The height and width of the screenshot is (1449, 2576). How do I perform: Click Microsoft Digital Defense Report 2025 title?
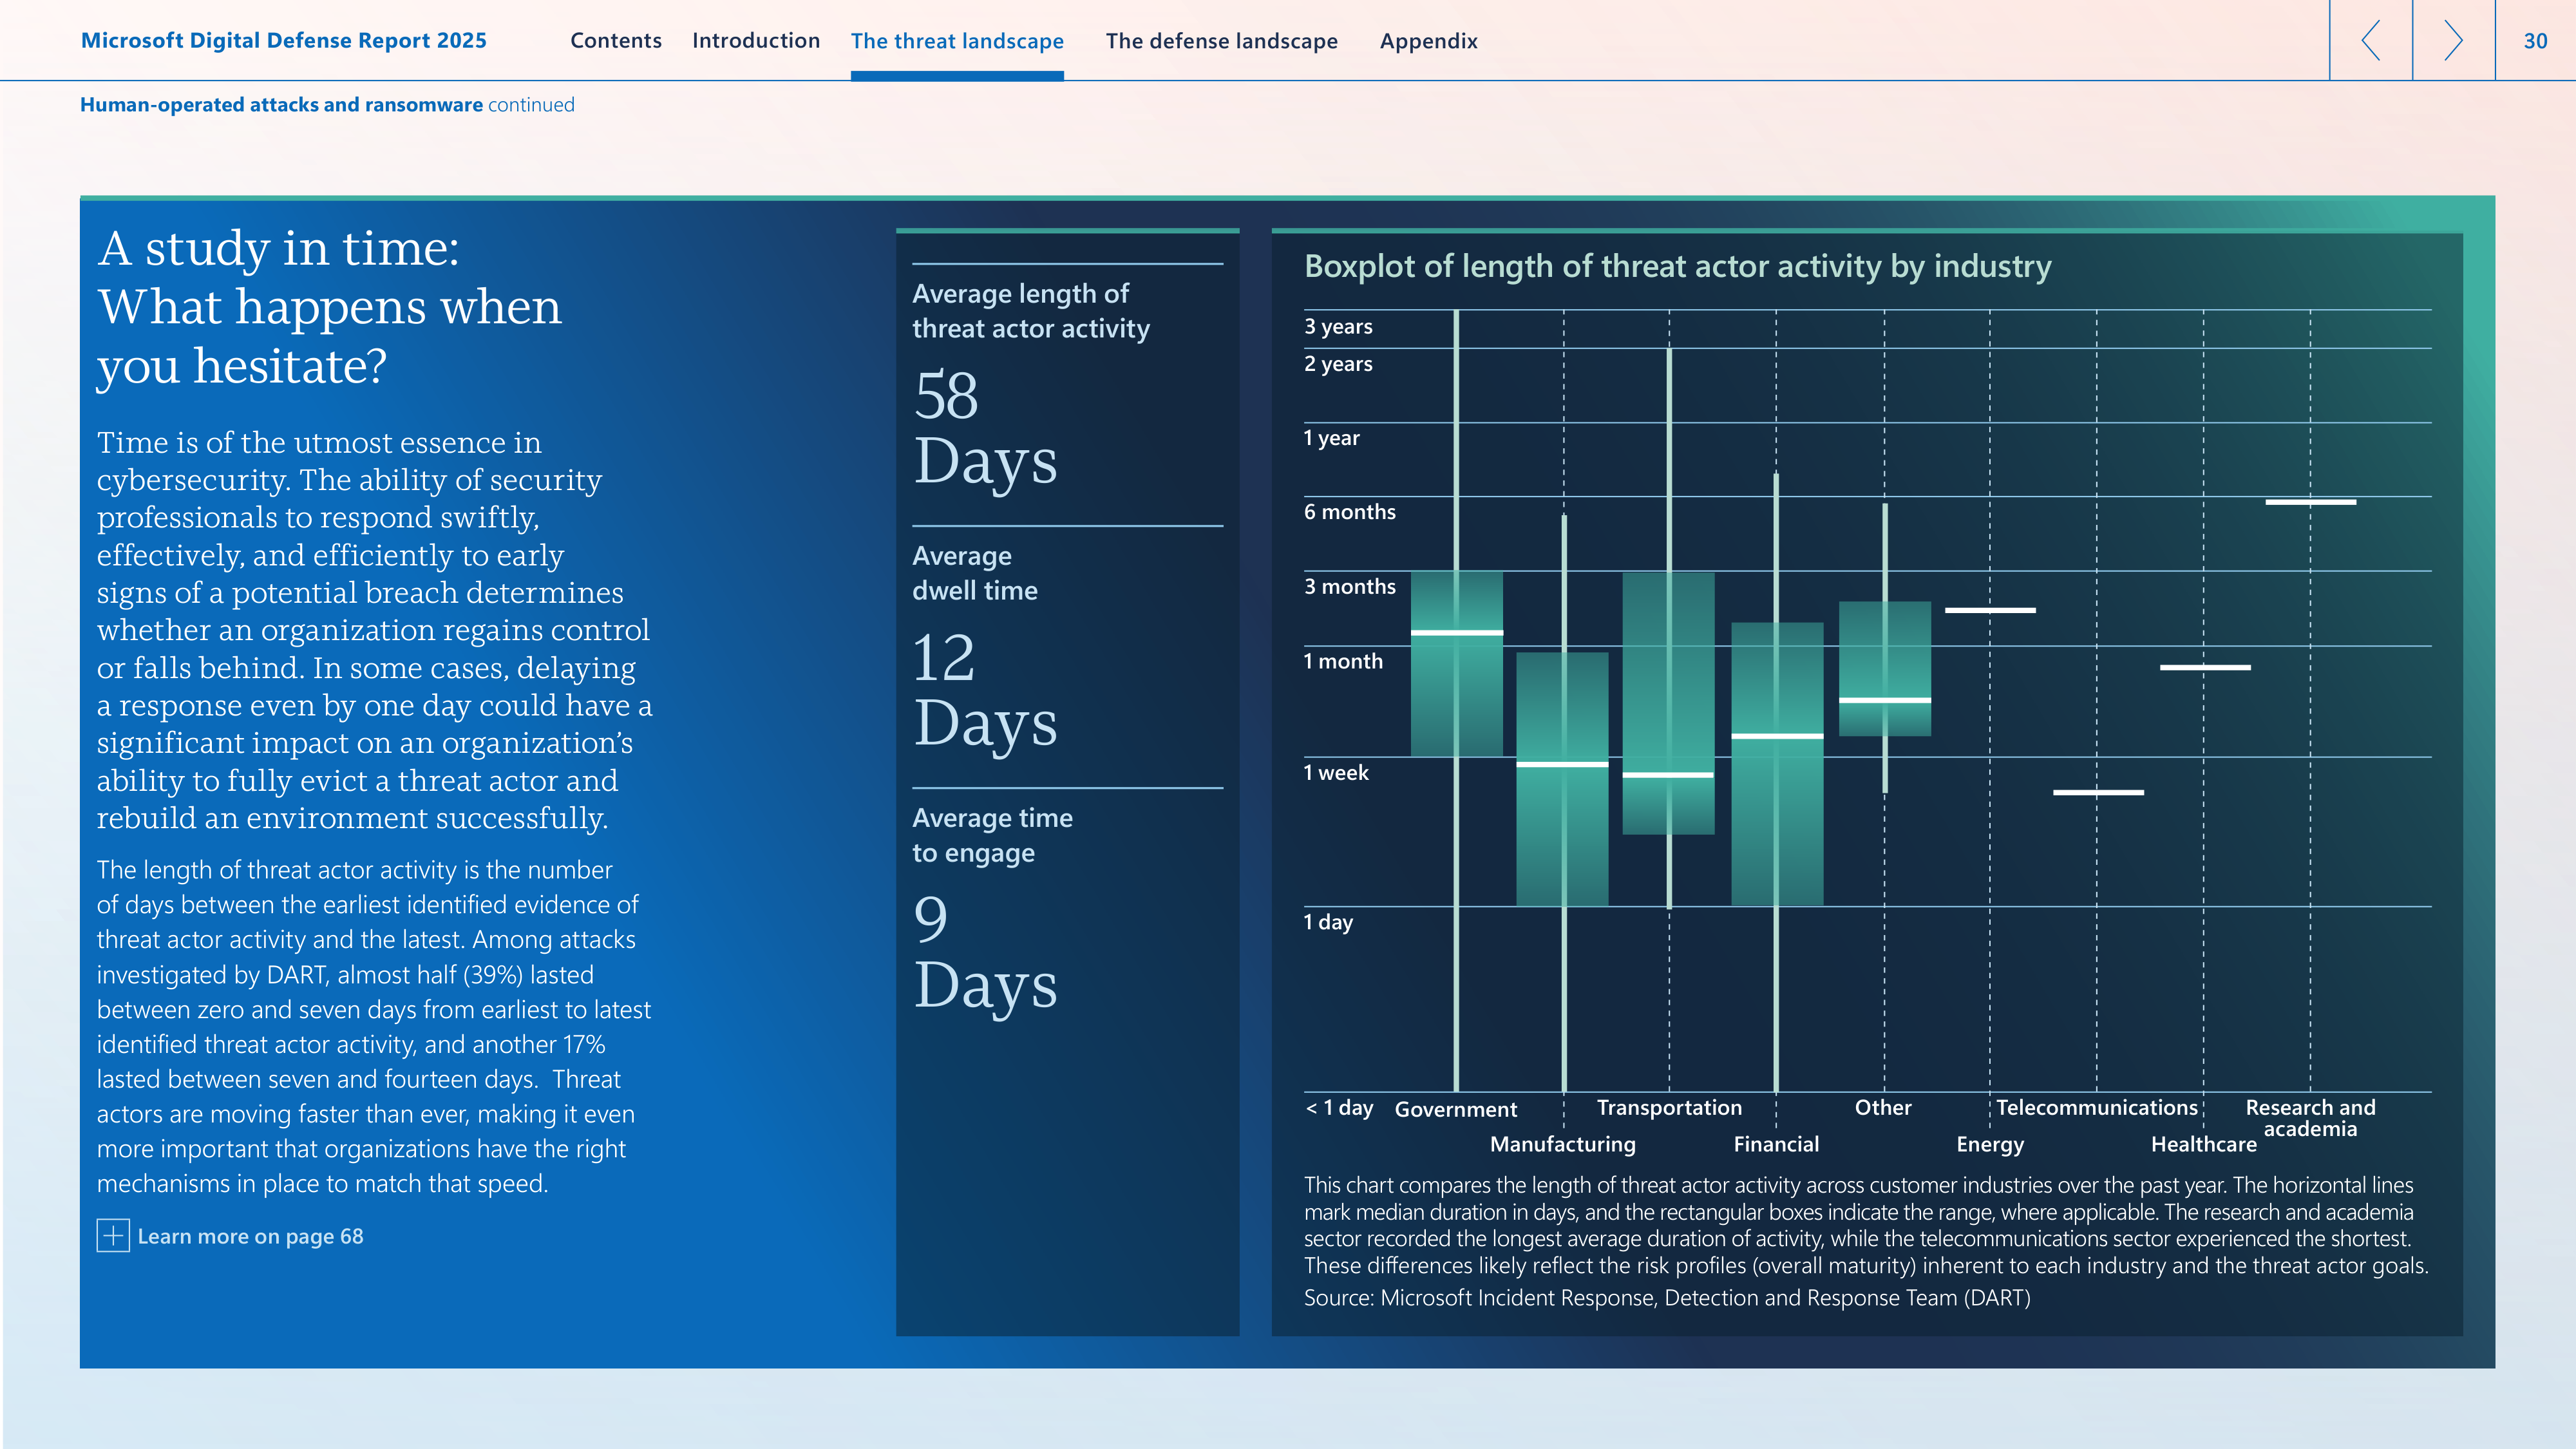[284, 41]
